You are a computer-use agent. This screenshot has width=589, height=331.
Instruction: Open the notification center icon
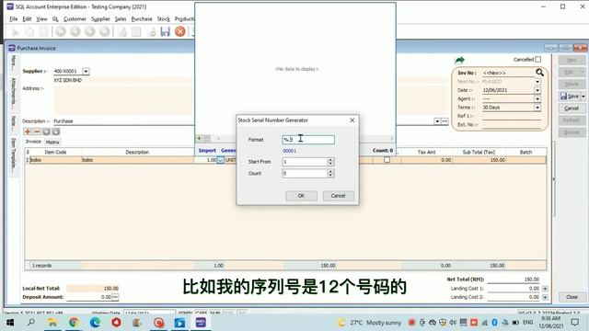574,323
